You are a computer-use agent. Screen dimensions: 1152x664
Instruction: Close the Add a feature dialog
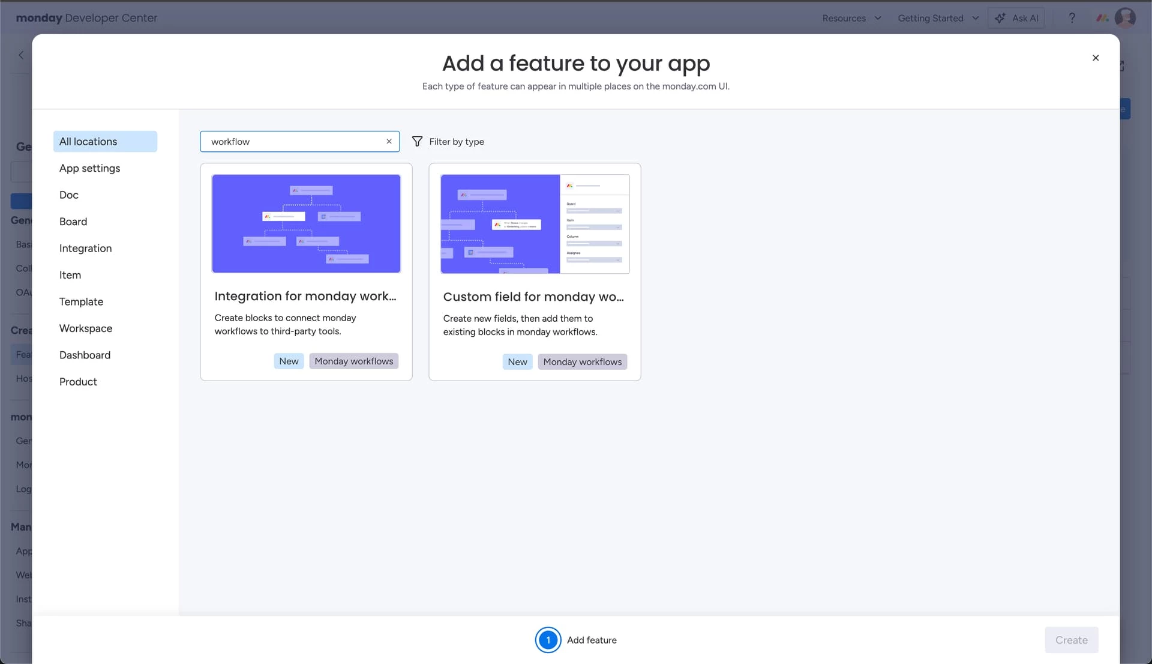(1096, 58)
